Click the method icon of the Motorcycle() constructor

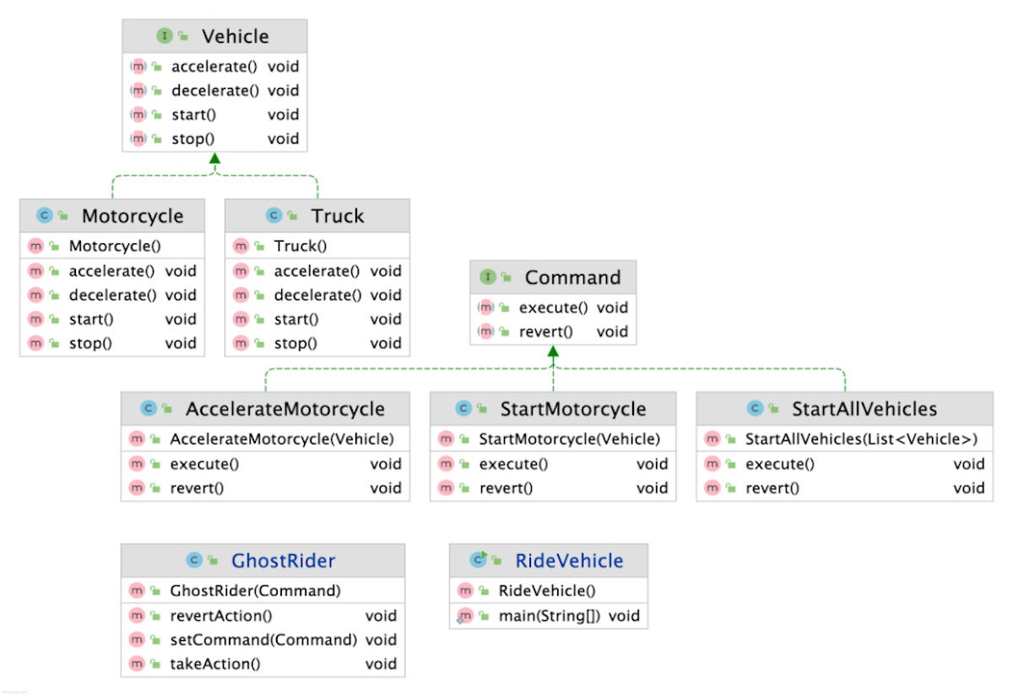(x=35, y=247)
